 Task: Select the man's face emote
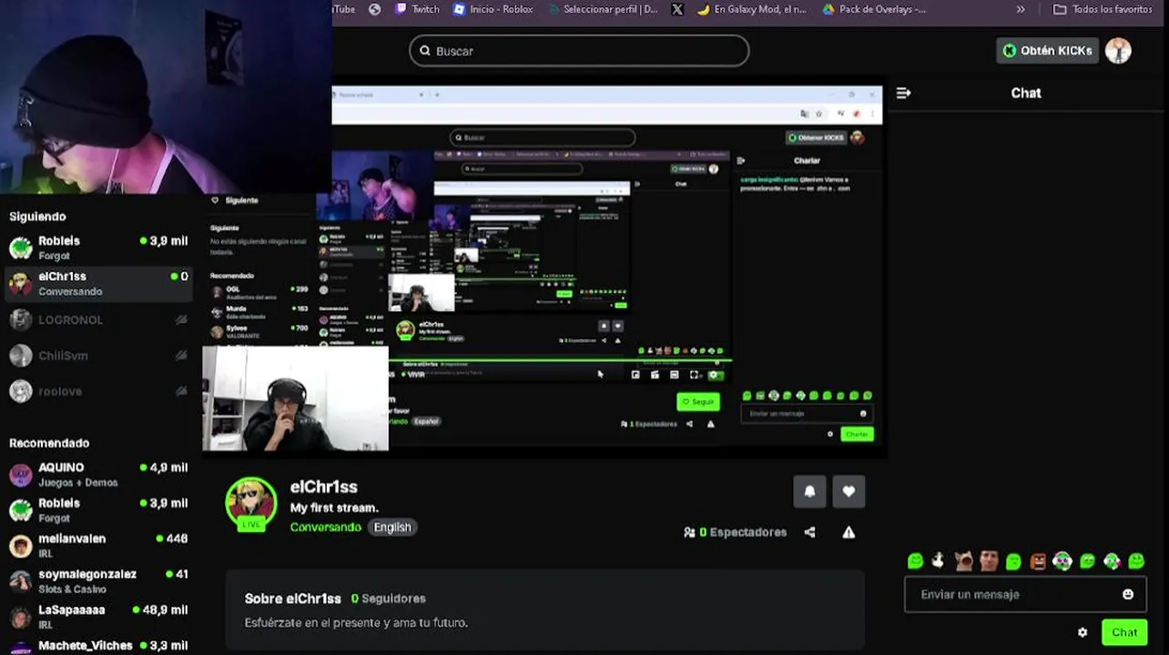(990, 561)
